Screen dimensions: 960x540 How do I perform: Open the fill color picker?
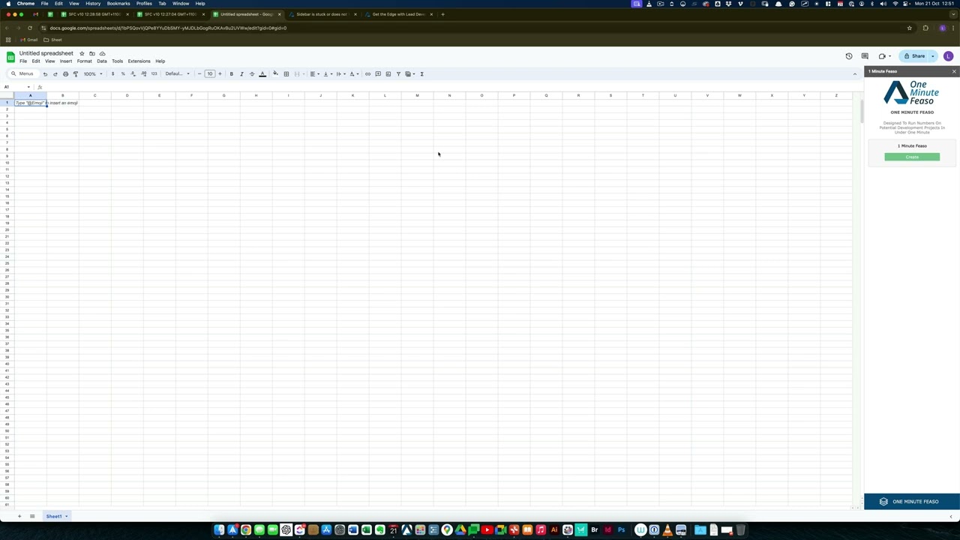[x=275, y=73]
